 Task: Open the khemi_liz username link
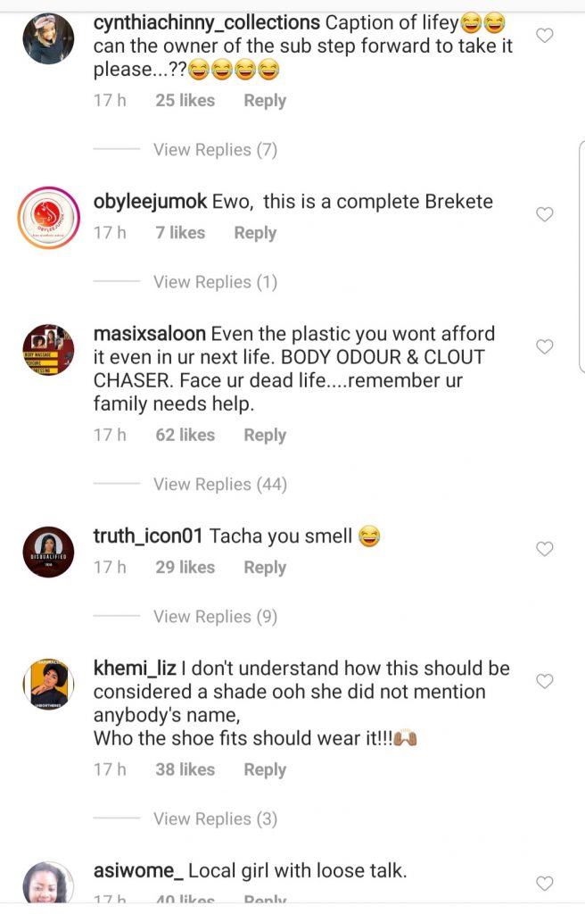point(134,669)
